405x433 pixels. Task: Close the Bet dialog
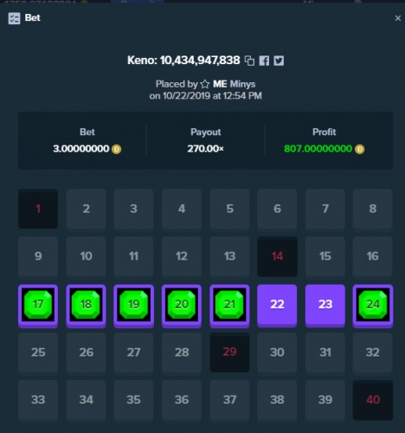pyautogui.click(x=398, y=18)
